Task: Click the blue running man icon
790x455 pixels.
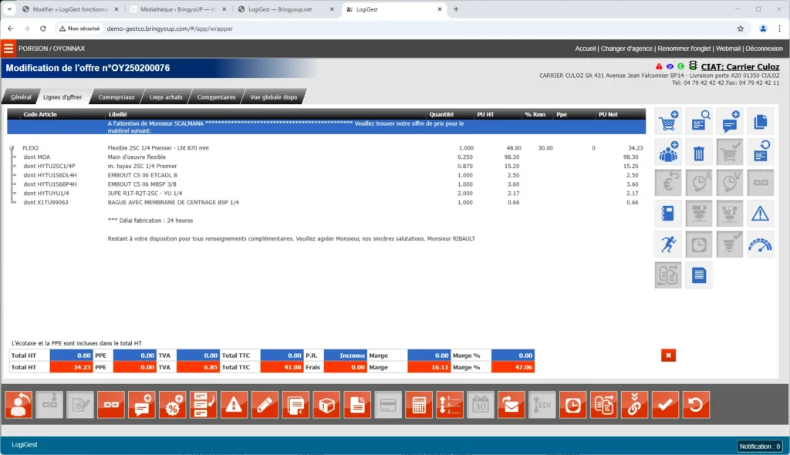Action: tap(668, 244)
